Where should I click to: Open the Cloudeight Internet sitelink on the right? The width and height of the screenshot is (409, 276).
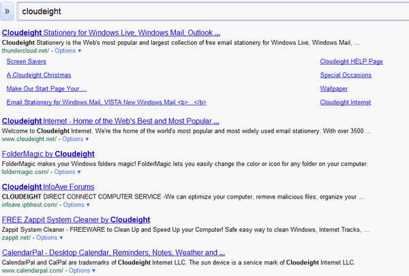click(346, 102)
